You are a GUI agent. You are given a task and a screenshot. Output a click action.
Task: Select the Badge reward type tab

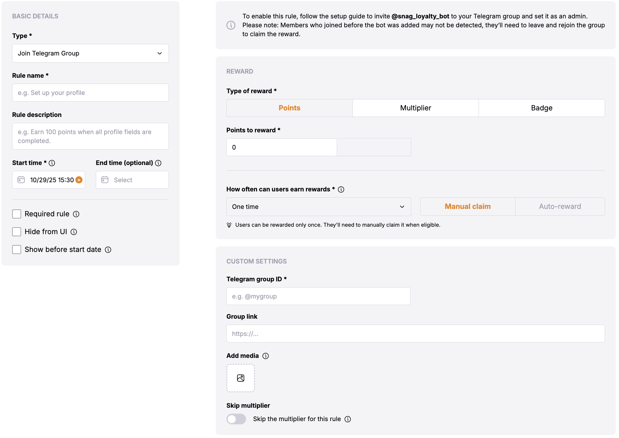tap(542, 108)
